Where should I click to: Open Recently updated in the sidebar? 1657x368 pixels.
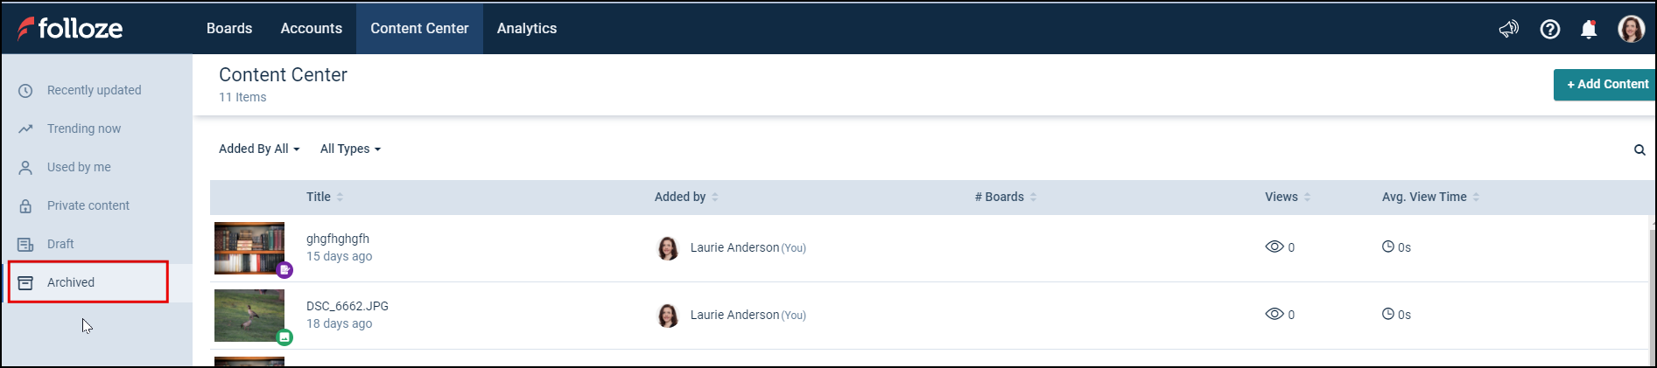click(94, 90)
